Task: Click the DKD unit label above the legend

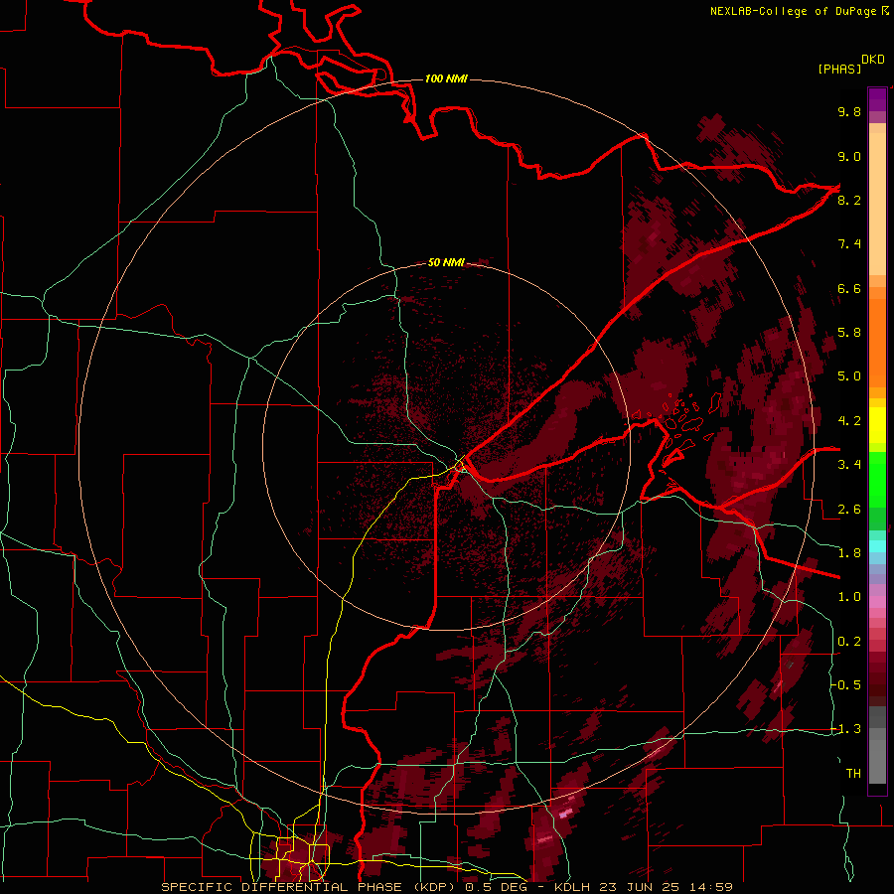Action: click(873, 60)
